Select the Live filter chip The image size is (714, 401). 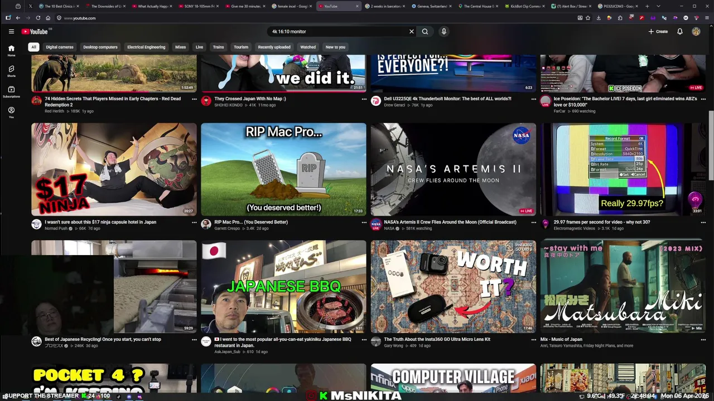199,47
